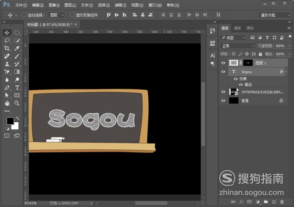
Task: Add a layer mask
Action: (249, 201)
